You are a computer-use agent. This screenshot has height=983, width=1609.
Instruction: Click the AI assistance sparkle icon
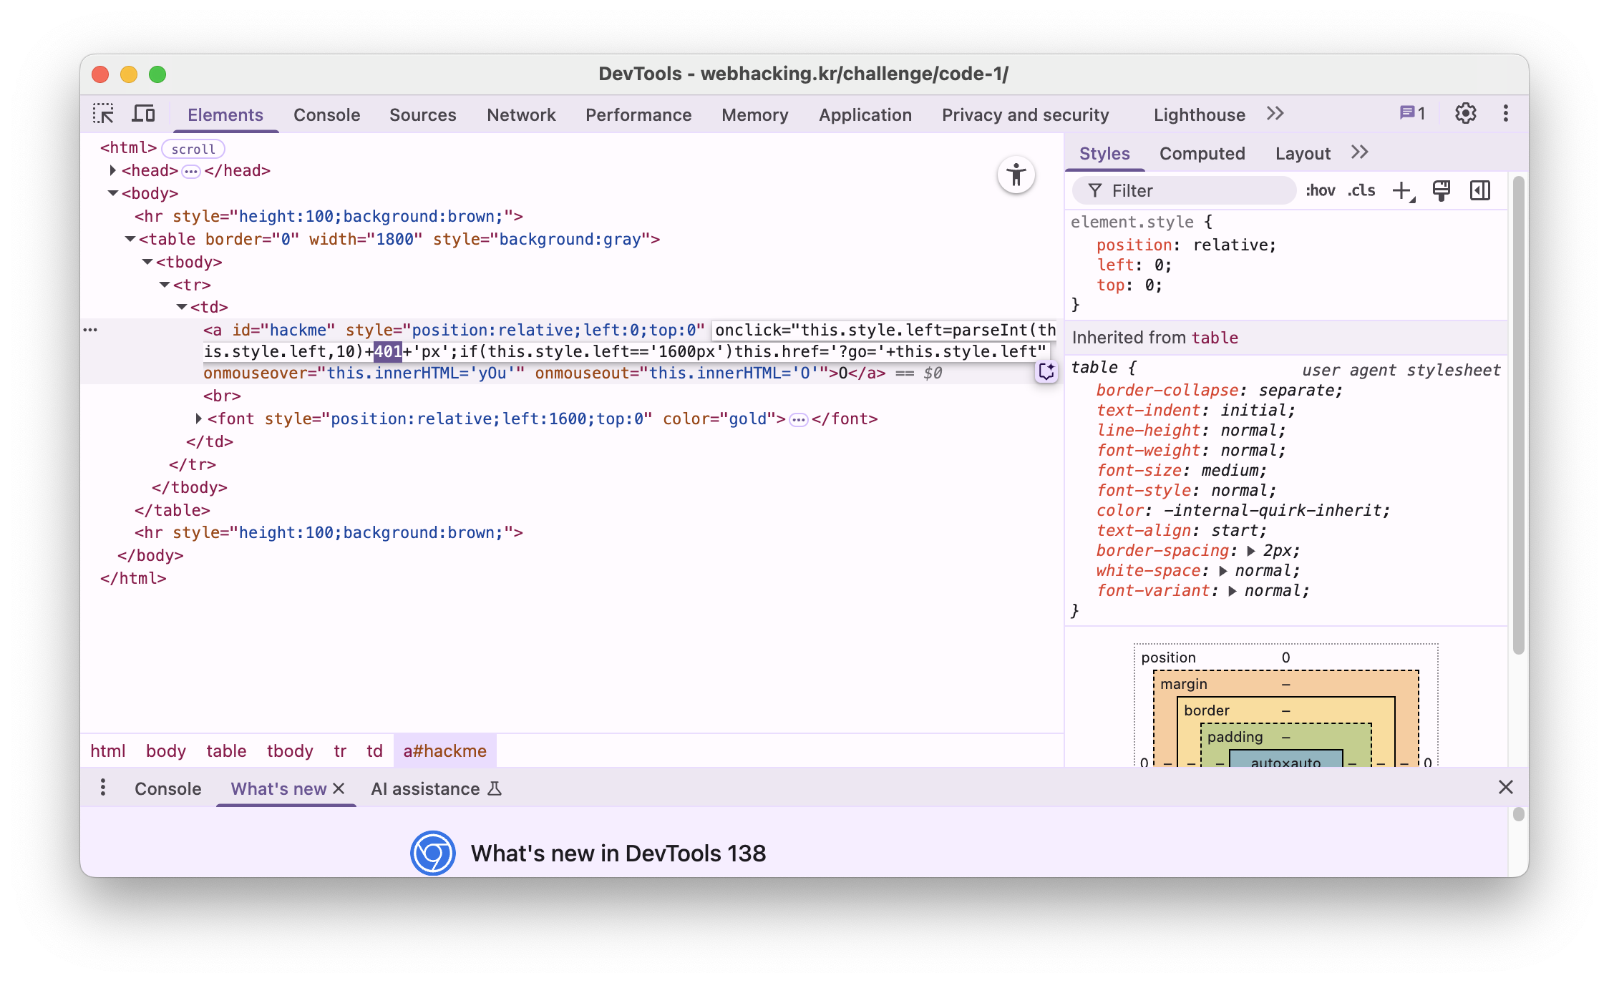(x=1046, y=371)
